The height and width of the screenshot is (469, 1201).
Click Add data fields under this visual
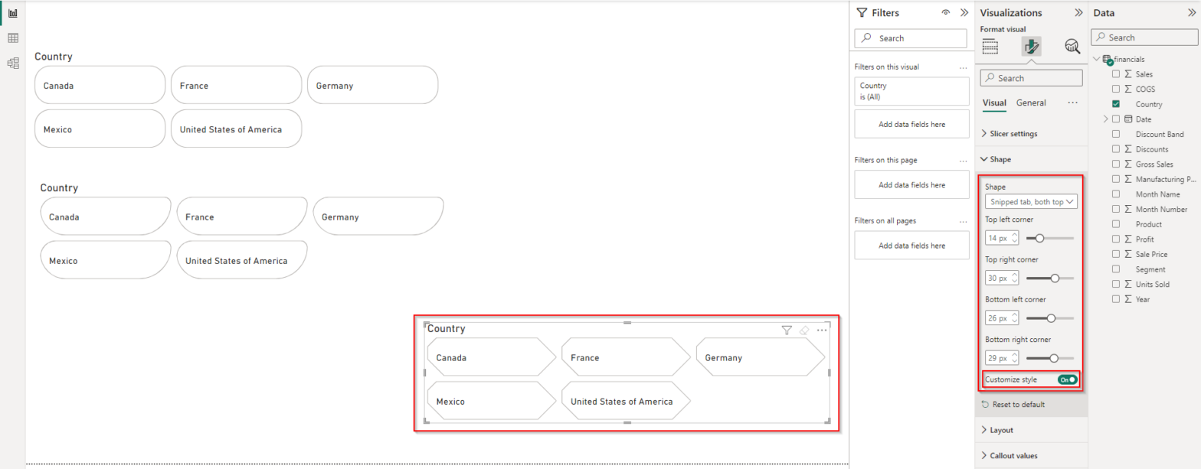point(911,123)
